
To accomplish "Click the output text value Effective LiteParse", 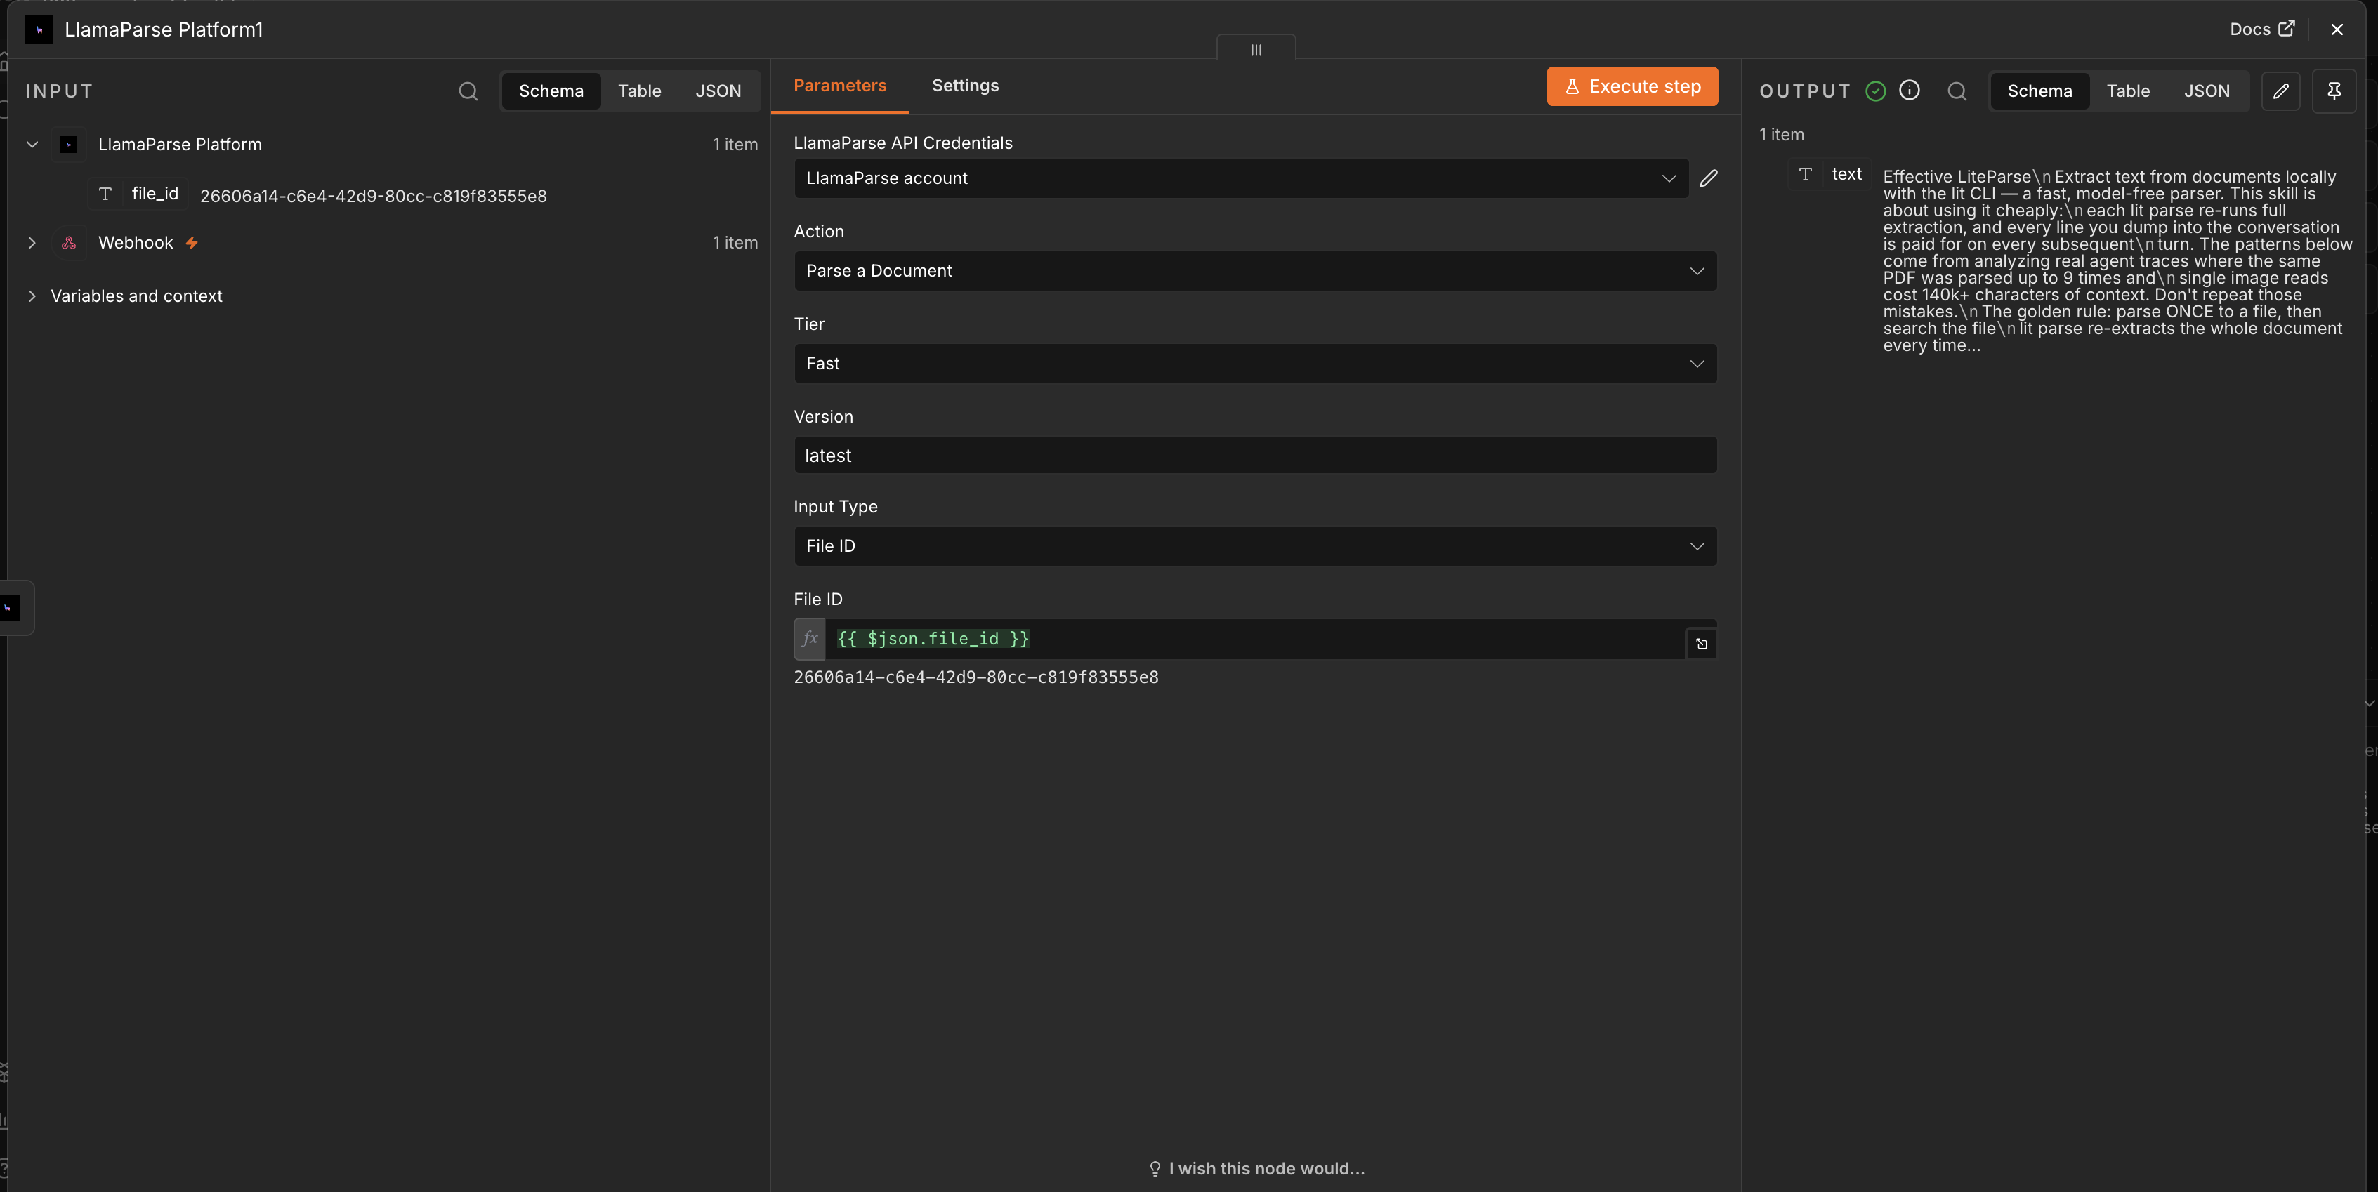I will (2117, 261).
